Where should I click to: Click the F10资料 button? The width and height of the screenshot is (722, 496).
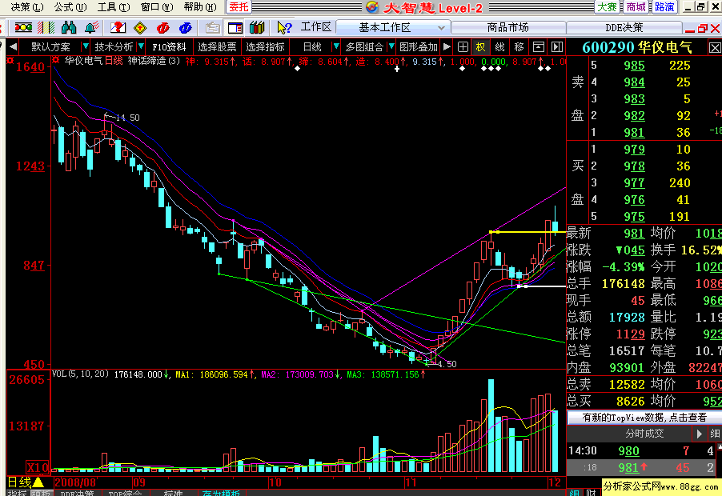coord(169,46)
